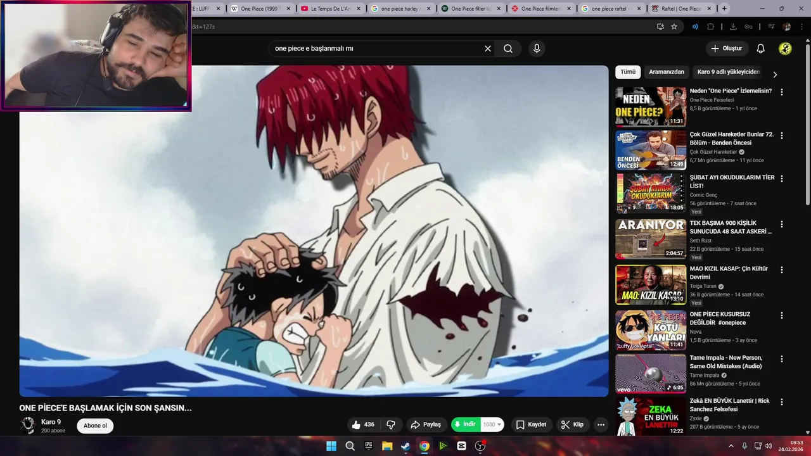811x456 pixels.
Task: Dislike the Karo 9 video
Action: coord(391,424)
